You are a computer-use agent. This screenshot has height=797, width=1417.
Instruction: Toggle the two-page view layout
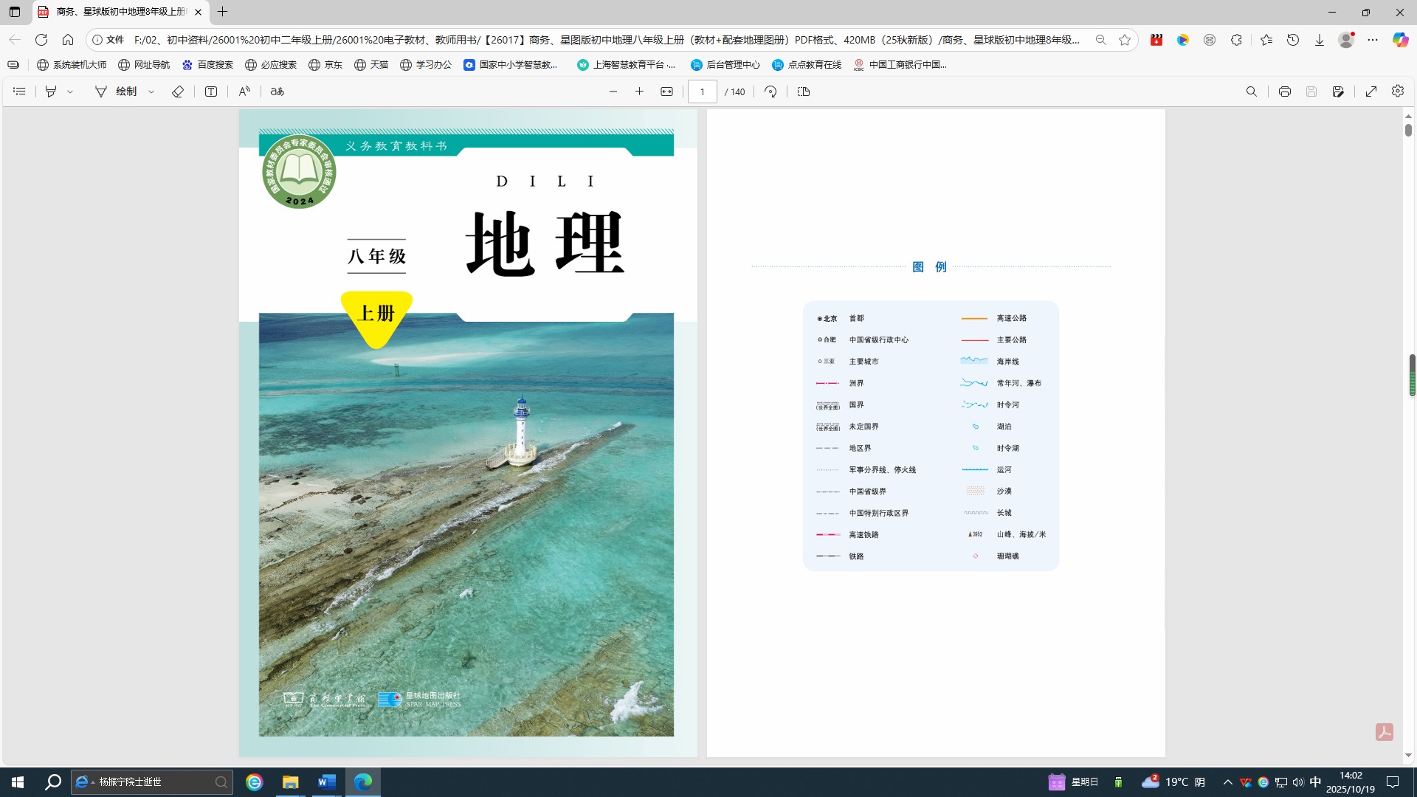804,92
